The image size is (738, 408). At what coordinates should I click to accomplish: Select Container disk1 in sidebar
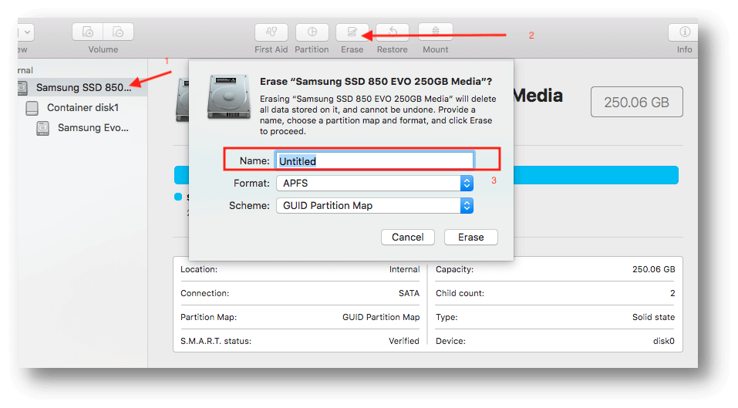(83, 108)
